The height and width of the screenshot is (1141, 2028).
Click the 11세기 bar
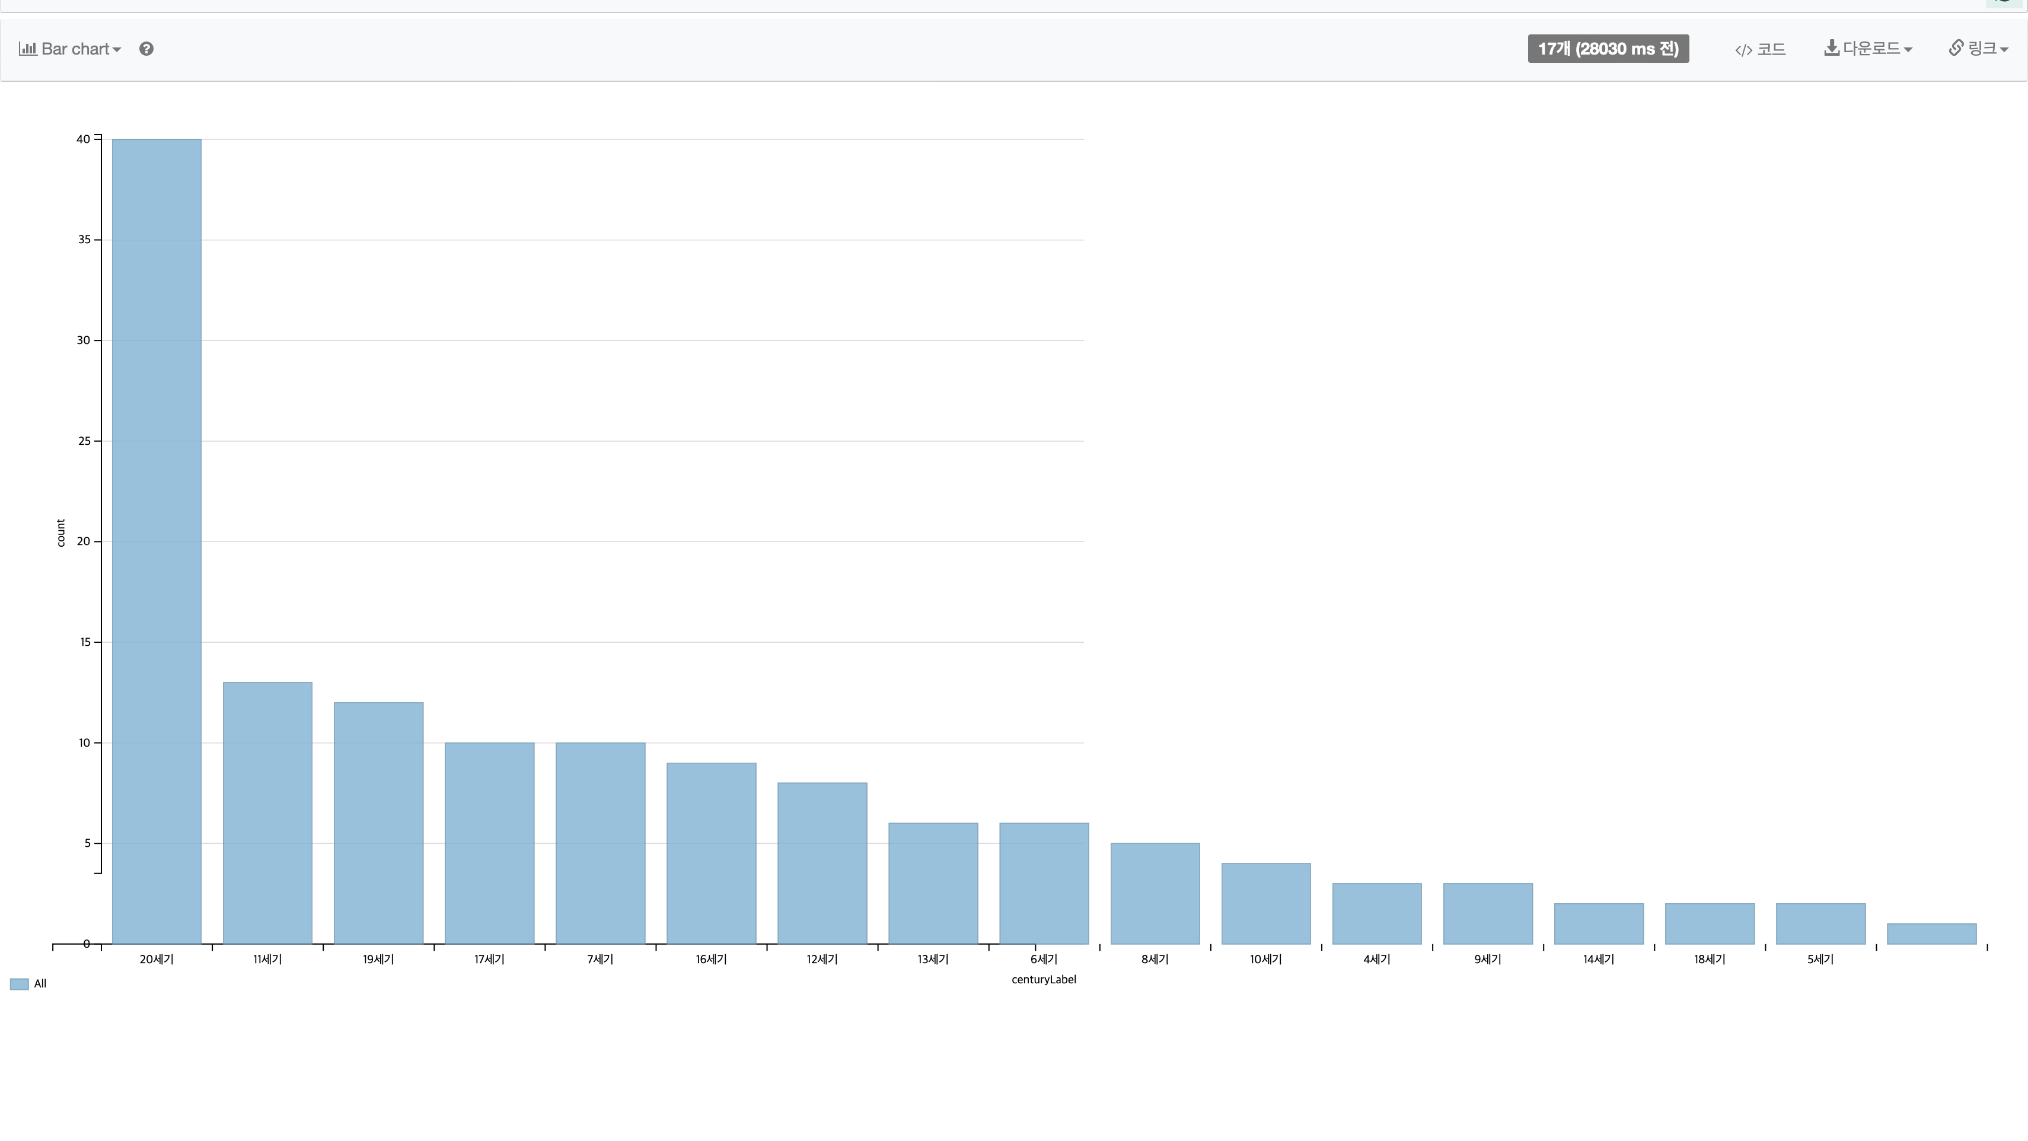tap(267, 812)
